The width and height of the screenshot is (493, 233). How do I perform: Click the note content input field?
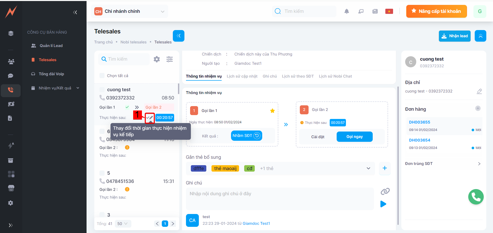point(279,199)
